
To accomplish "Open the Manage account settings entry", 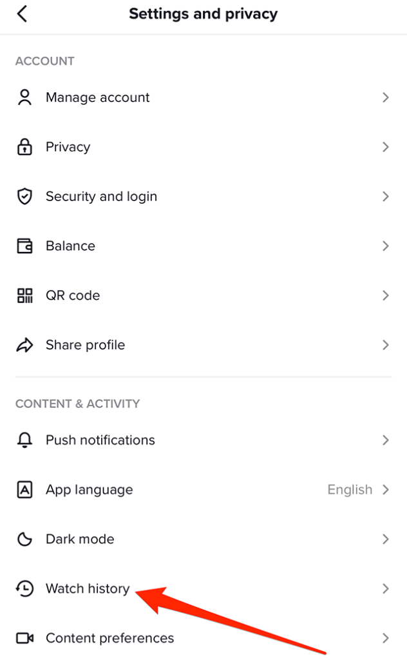I will coord(97,97).
